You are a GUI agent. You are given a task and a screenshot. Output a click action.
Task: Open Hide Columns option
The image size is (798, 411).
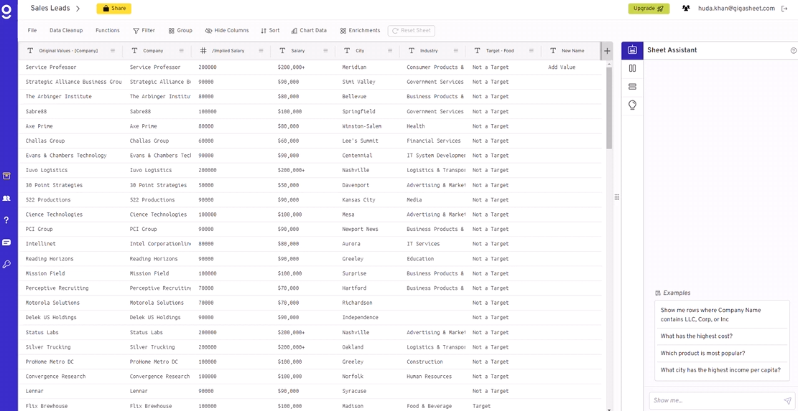tap(227, 30)
